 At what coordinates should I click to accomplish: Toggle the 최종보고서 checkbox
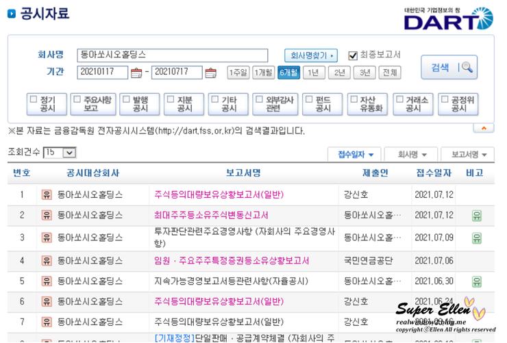point(353,55)
